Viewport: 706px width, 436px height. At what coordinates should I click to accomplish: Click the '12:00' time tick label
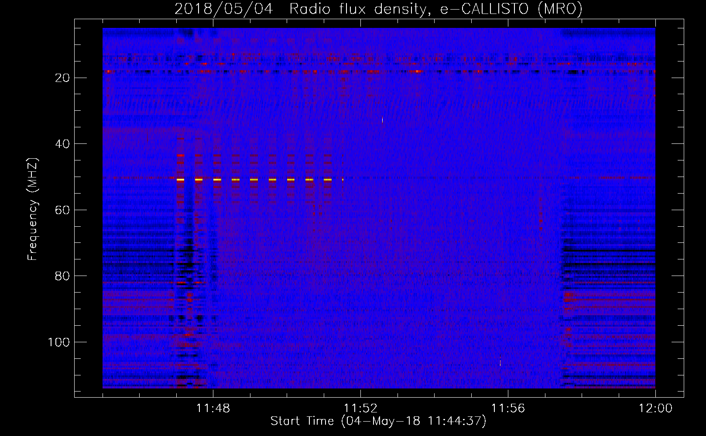click(655, 409)
